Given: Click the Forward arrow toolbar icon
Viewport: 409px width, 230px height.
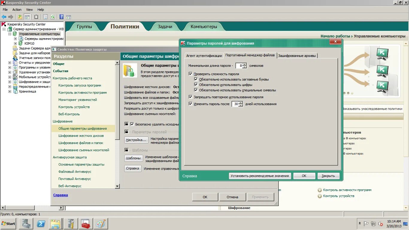Looking at the screenshot, I should click(11, 17).
